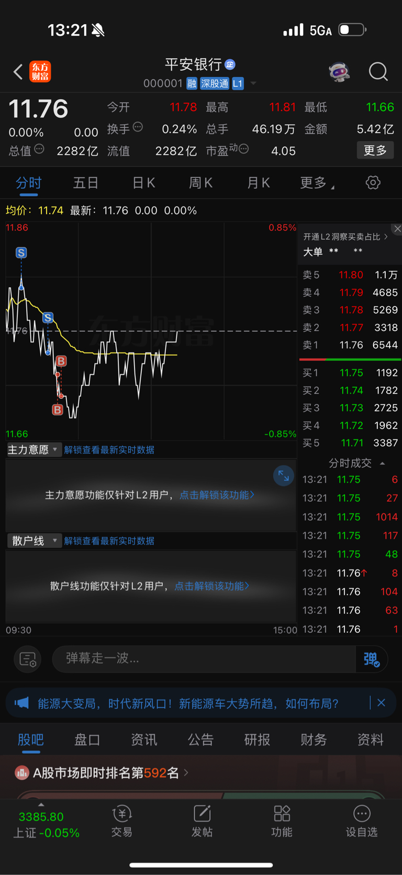Expand 开通L2洞察买卖占比 chevron
This screenshot has height=875, width=402.
[x=386, y=236]
